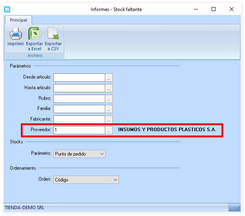
Task: Click the Fabricante ellipsis lookup button
Action: tap(109, 119)
